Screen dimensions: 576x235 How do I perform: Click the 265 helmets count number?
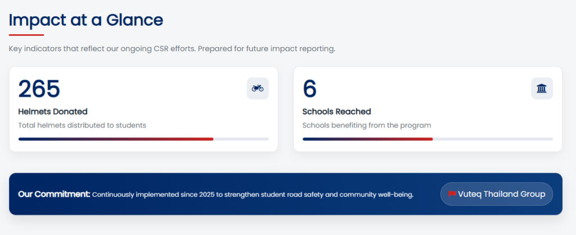coord(39,89)
